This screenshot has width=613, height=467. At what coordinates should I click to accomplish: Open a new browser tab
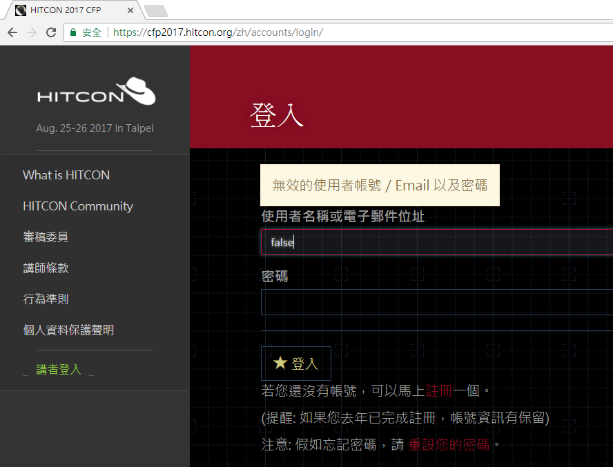156,10
